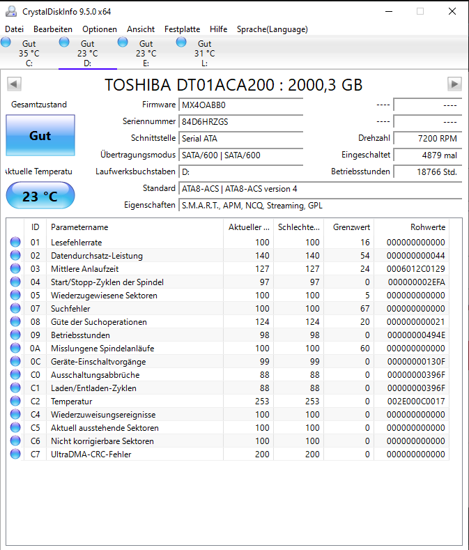Click status circle of Datendurchsatz-Leistung row
The image size is (469, 550).
click(x=15, y=255)
